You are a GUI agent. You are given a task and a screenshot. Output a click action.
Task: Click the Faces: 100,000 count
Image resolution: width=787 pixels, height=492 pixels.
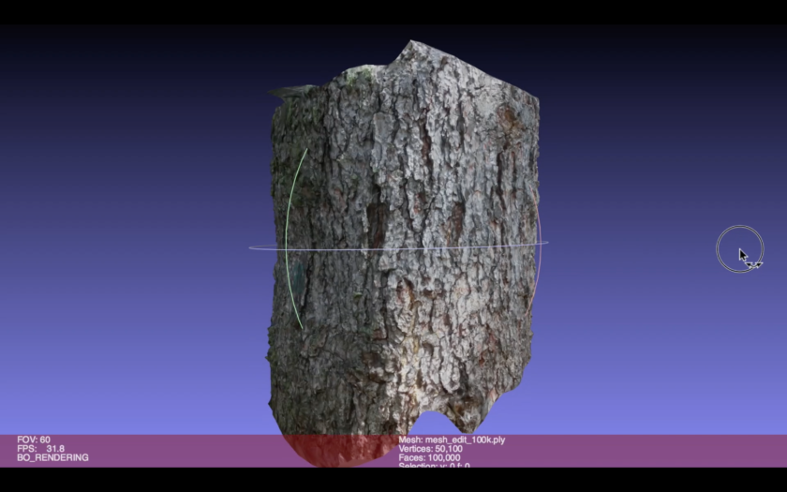429,458
